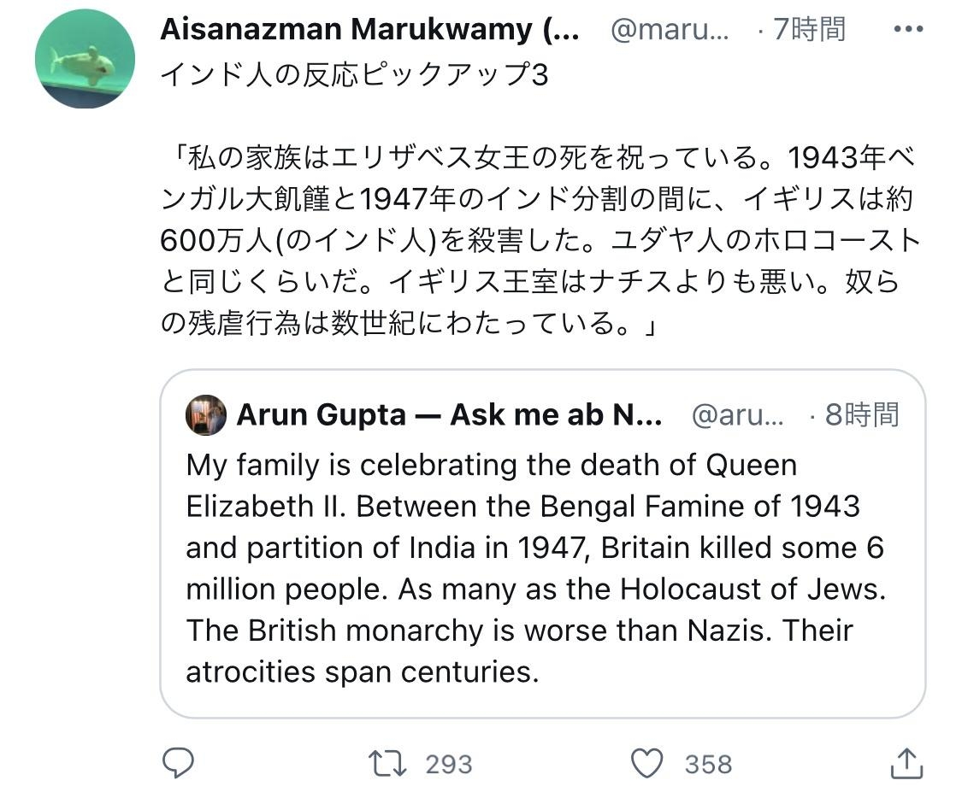This screenshot has height=792, width=962.
Task: Open the 7時間 timestamp link
Action: [x=808, y=30]
